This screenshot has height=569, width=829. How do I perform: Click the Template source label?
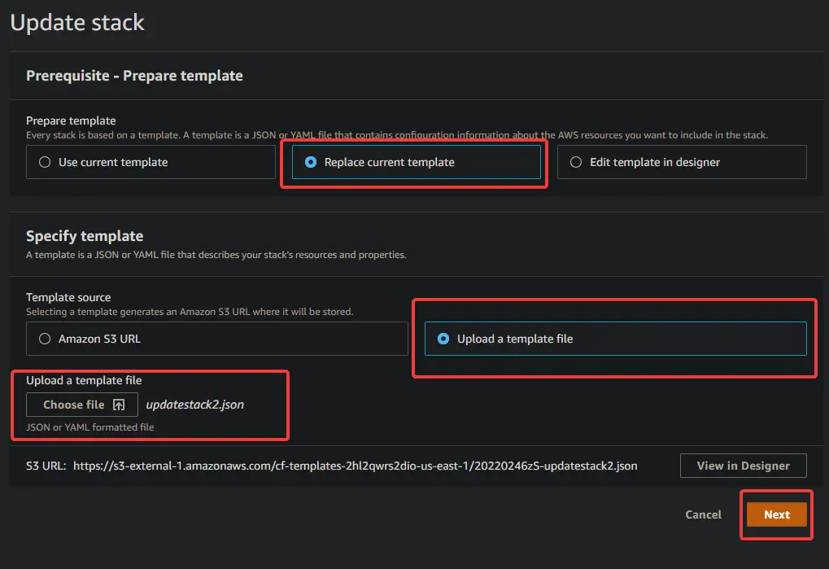(x=68, y=296)
